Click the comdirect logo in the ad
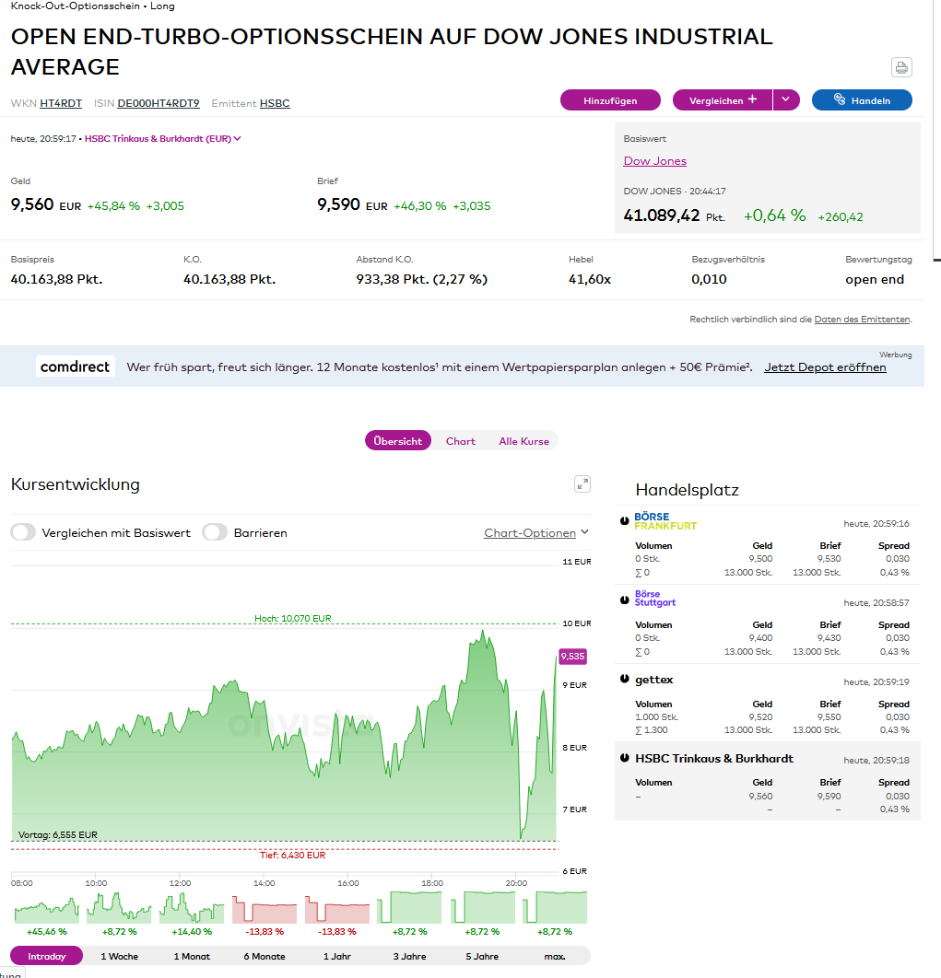Image resolution: width=941 pixels, height=978 pixels. [75, 367]
